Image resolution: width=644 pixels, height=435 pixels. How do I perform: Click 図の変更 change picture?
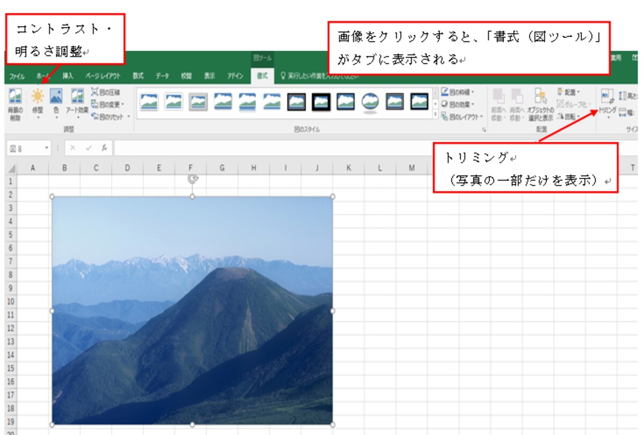(107, 104)
